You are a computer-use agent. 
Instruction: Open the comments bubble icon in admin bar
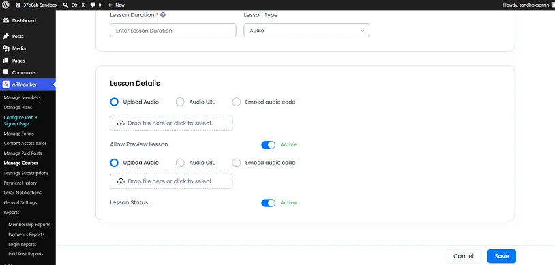pyautogui.click(x=93, y=5)
